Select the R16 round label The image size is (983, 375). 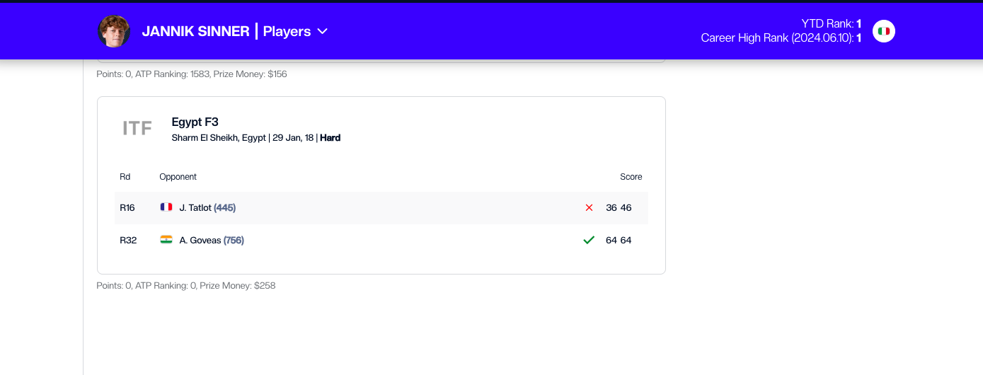click(127, 208)
